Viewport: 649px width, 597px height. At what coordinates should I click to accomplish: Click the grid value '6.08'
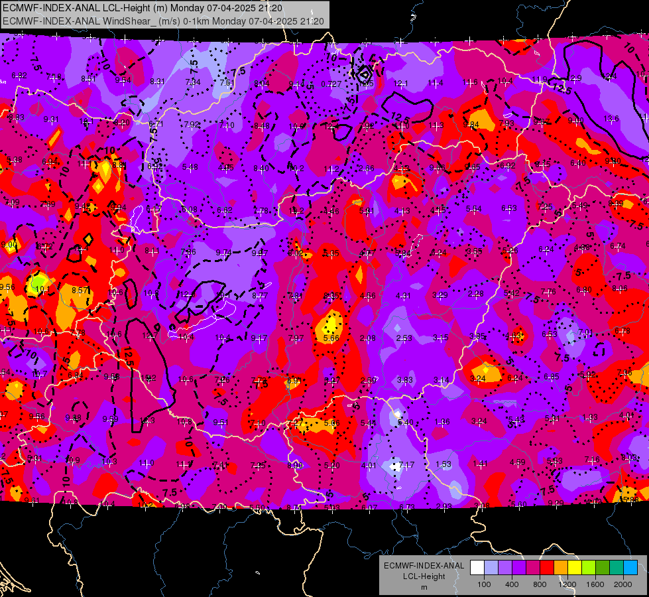tap(190, 209)
